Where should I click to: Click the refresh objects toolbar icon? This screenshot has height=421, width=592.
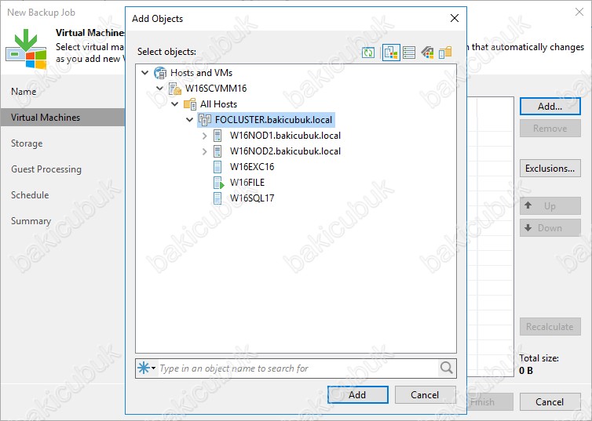point(368,53)
